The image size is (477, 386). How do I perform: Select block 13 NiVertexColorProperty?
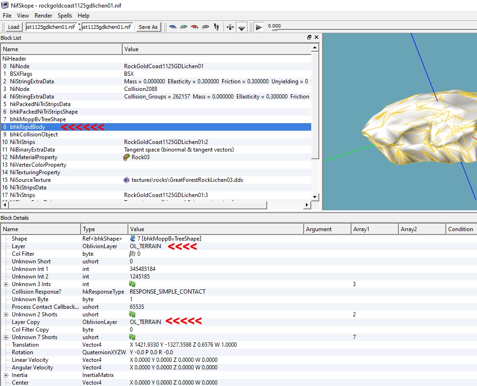tap(156, 165)
